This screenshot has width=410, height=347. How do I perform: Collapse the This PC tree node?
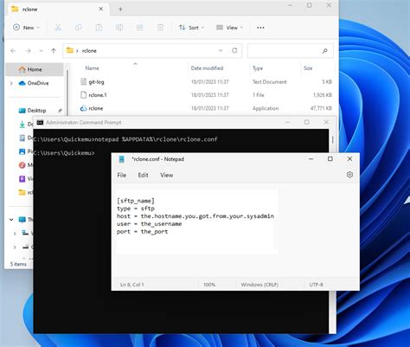(x=11, y=220)
